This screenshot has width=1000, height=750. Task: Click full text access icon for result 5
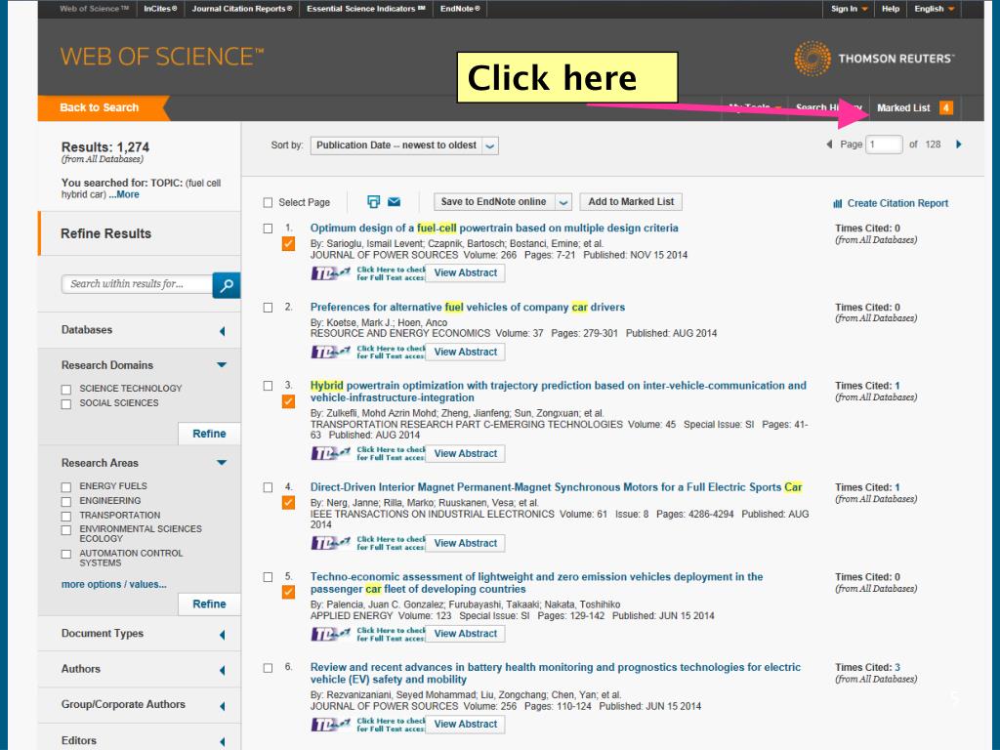tap(367, 633)
